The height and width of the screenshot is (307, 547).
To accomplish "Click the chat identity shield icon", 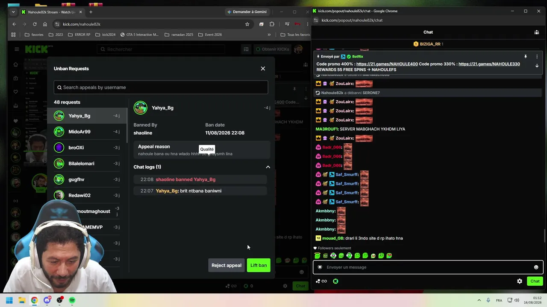I will 320,267.
